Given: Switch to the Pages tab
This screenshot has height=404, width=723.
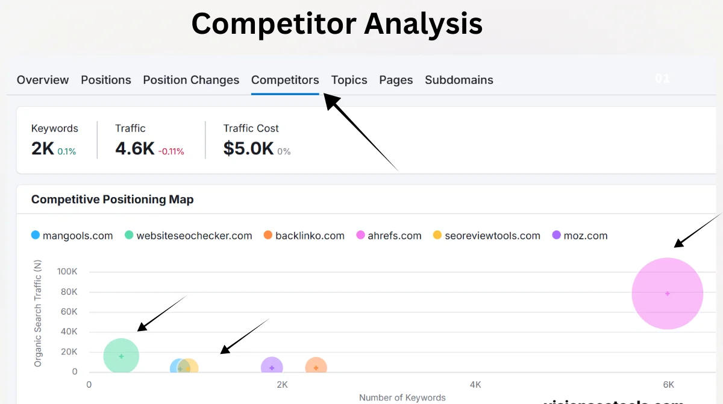Looking at the screenshot, I should (x=396, y=80).
